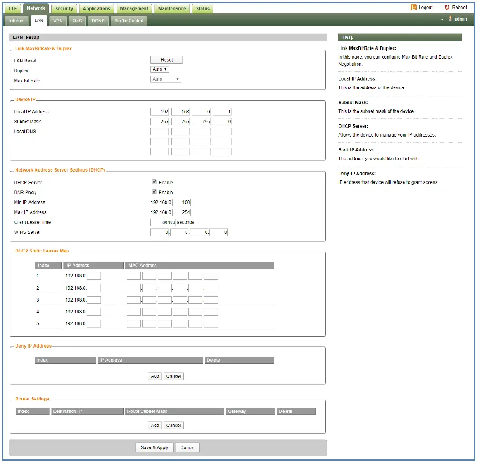Disable the DHCP Server checkbox
The height and width of the screenshot is (462, 477).
click(155, 182)
